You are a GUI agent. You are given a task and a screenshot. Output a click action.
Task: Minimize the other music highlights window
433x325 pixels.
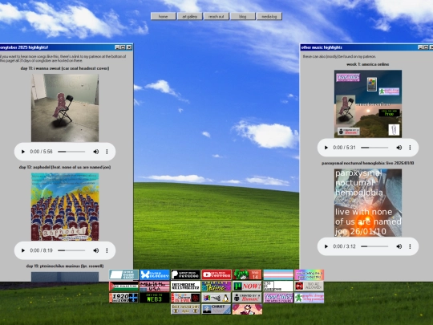[420, 47]
